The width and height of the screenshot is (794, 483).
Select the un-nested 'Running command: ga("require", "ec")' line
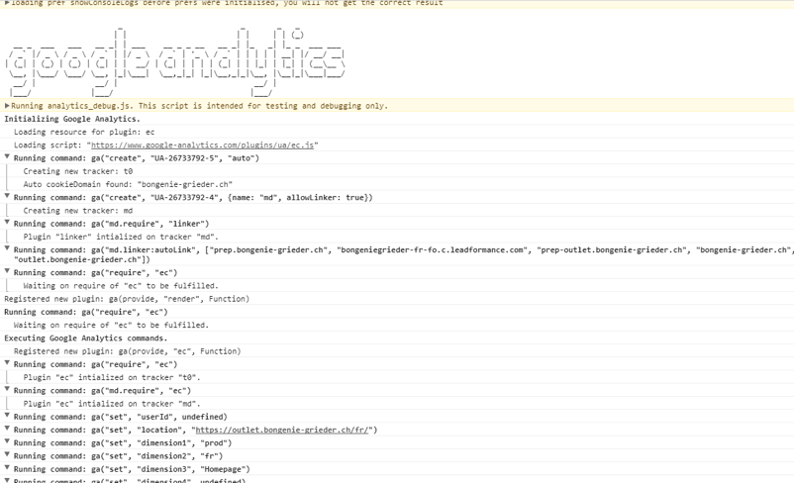coord(85,313)
